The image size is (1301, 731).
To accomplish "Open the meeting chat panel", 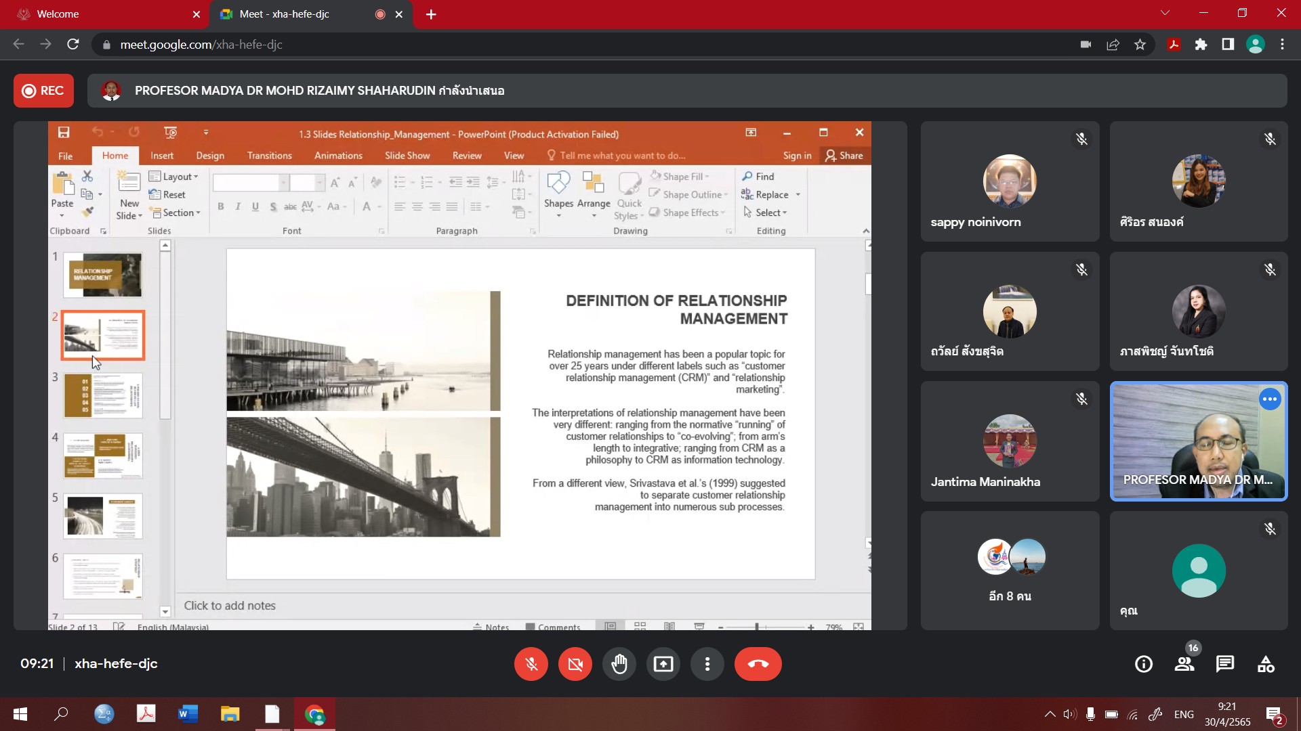I will pos(1224,664).
